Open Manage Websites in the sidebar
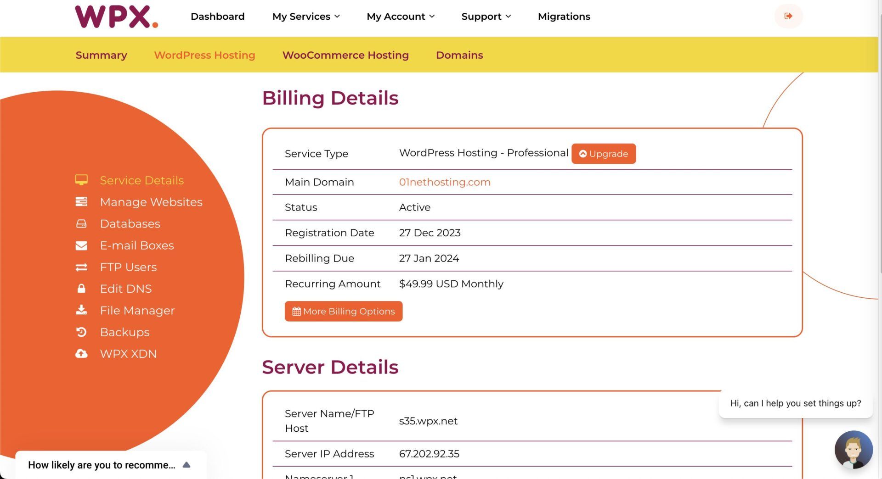Viewport: 882px width, 479px height. [151, 202]
